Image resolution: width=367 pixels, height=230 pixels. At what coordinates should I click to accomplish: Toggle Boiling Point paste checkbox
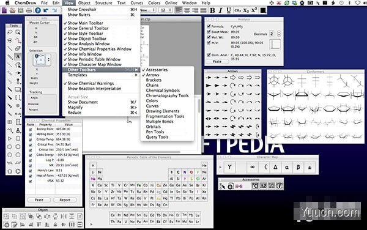coord(30,129)
